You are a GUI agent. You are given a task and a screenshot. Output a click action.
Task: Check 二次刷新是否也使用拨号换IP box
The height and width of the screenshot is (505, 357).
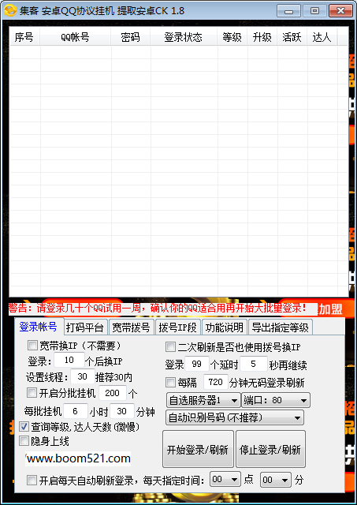[x=170, y=347]
